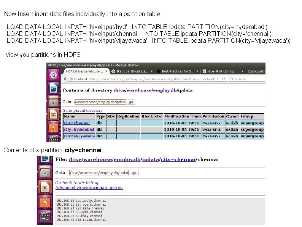Screen dimensions: 302x227
Task: Click go button beside ipdata path
Action: pos(131,102)
